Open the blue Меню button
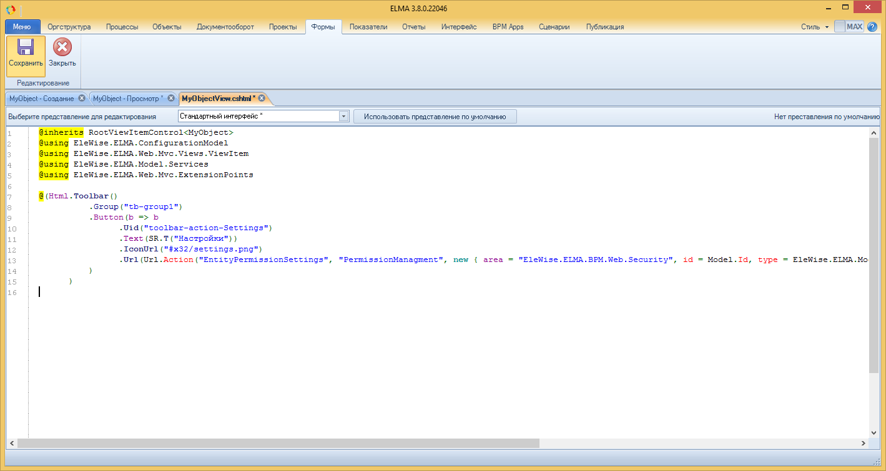The image size is (886, 471). tap(22, 27)
